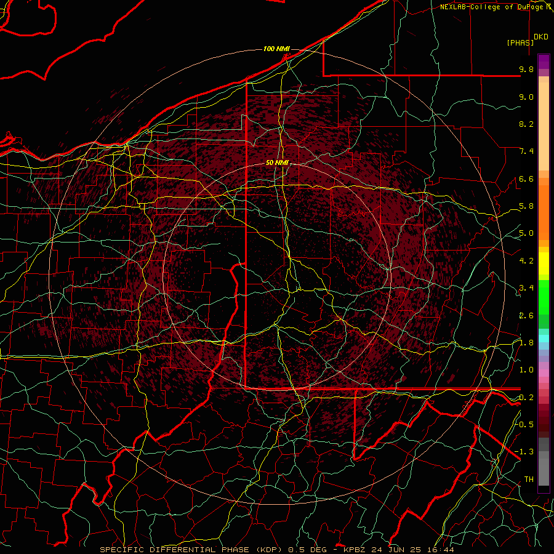The width and height of the screenshot is (554, 554).
Task: Select the 0.2 value on the scale
Action: (526, 398)
